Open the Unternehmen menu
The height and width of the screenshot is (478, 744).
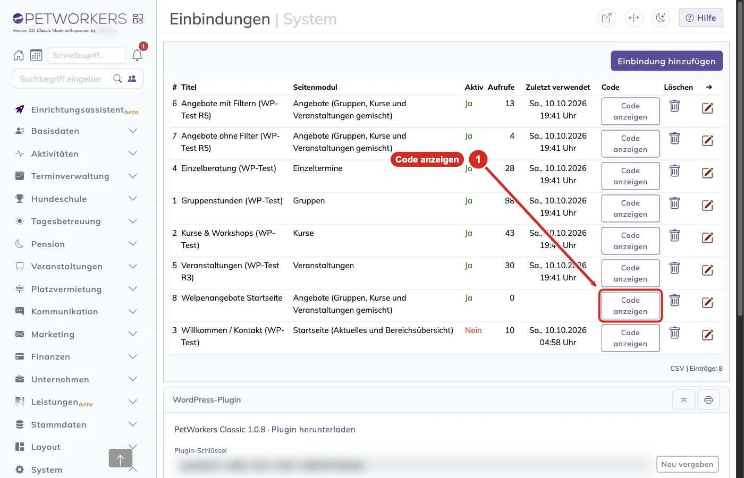pyautogui.click(x=77, y=379)
